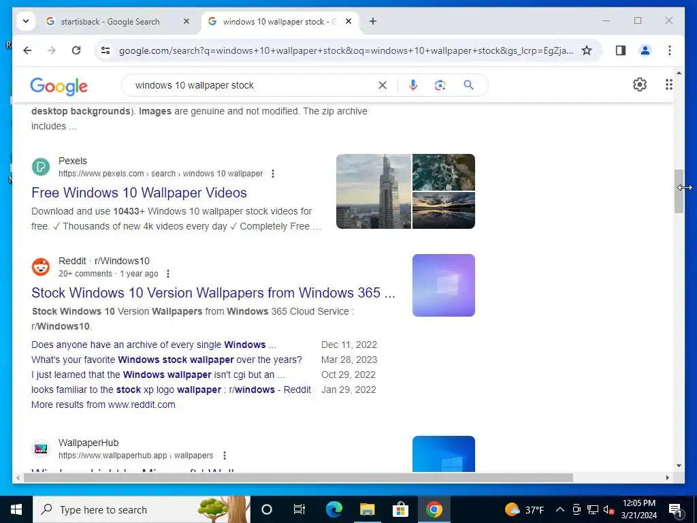This screenshot has height=523, width=697.
Task: Open 'What's your favorite Windows stock wallpaper' link
Action: tap(167, 360)
